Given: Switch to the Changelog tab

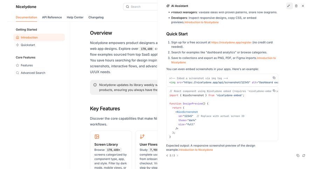Looking at the screenshot, I should pos(96,17).
